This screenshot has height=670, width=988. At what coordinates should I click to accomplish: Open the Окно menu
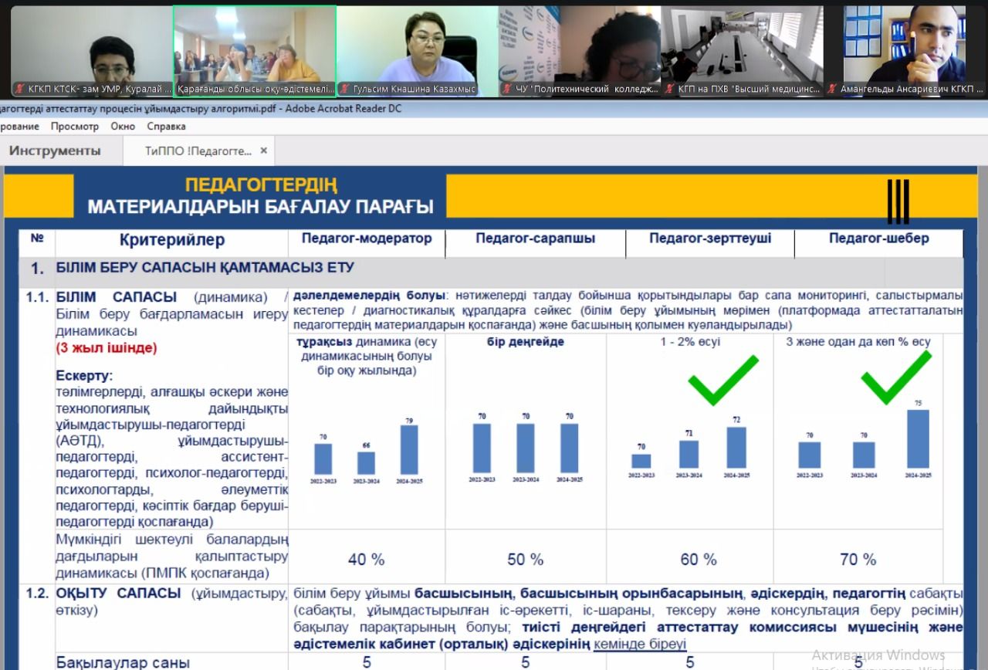click(123, 126)
